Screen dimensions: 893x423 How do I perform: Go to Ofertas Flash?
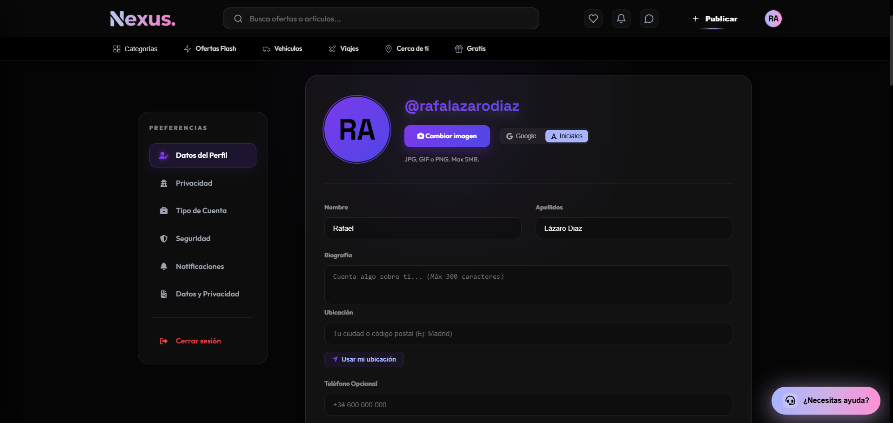210,49
